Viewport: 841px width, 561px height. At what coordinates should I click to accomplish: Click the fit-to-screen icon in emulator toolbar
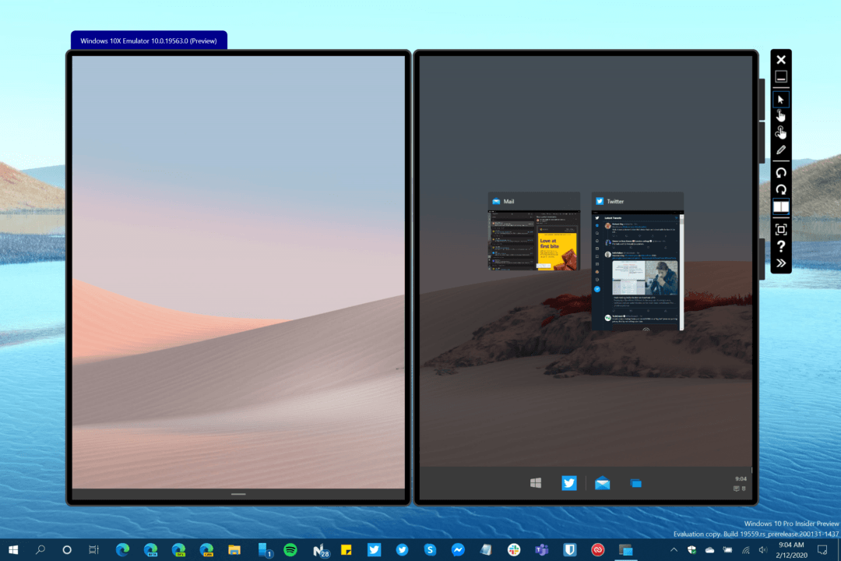[780, 229]
